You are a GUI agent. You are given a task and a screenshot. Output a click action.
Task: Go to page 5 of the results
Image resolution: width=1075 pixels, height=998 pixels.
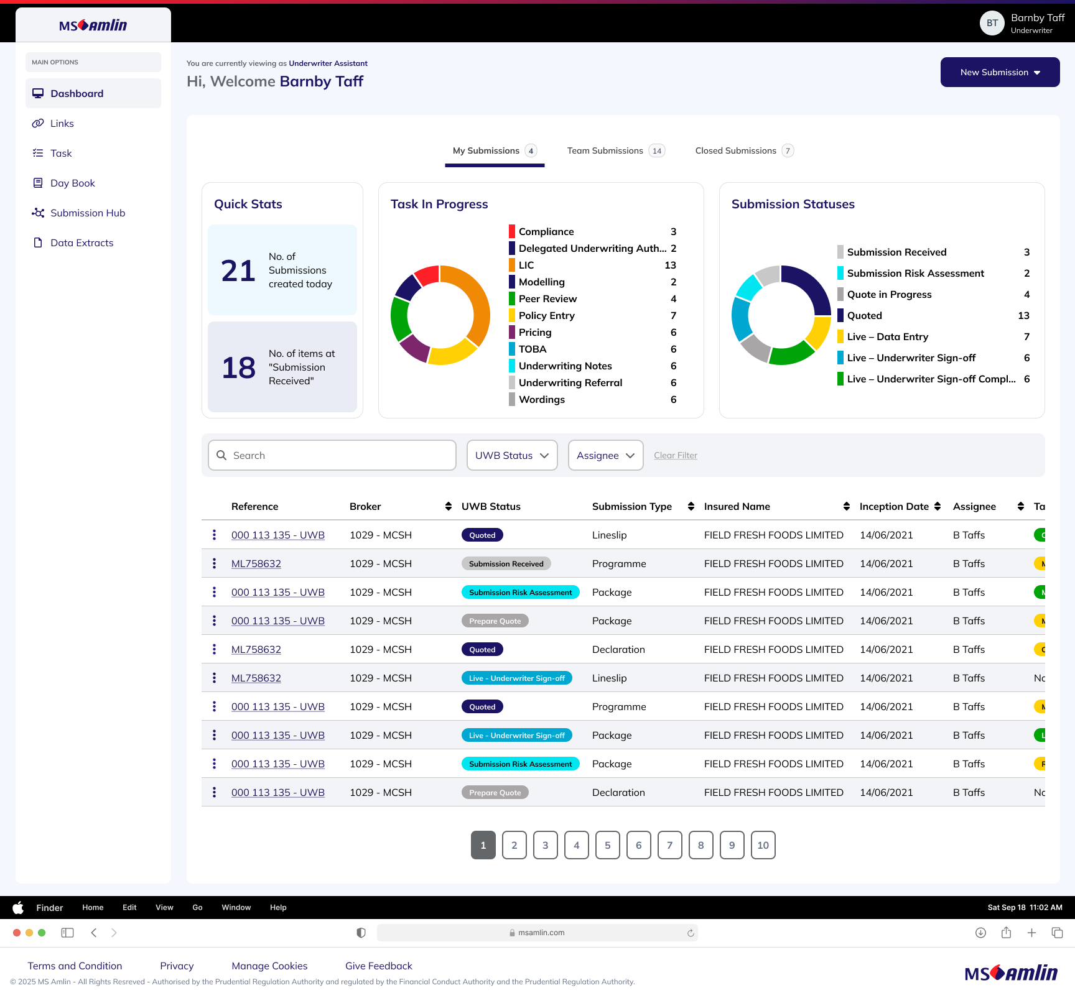tap(607, 845)
